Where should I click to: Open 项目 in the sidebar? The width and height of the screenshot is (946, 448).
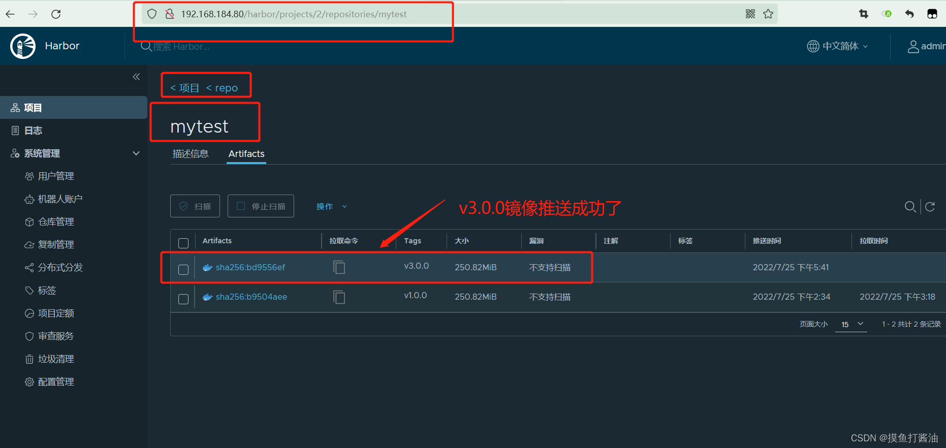(74, 108)
